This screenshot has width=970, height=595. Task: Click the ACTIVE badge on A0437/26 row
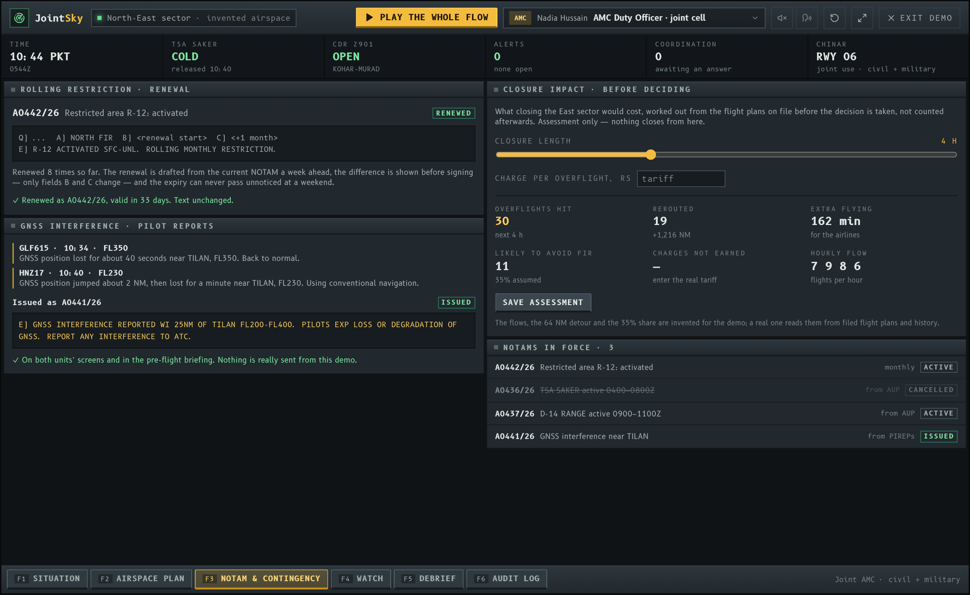[939, 413]
